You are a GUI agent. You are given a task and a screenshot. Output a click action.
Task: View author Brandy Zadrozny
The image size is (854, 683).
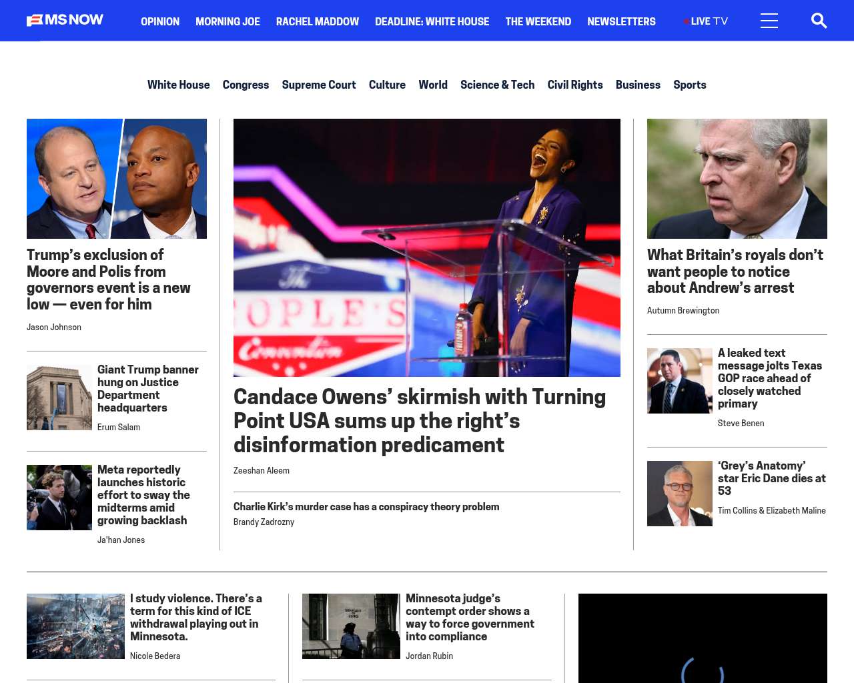pyautogui.click(x=264, y=522)
